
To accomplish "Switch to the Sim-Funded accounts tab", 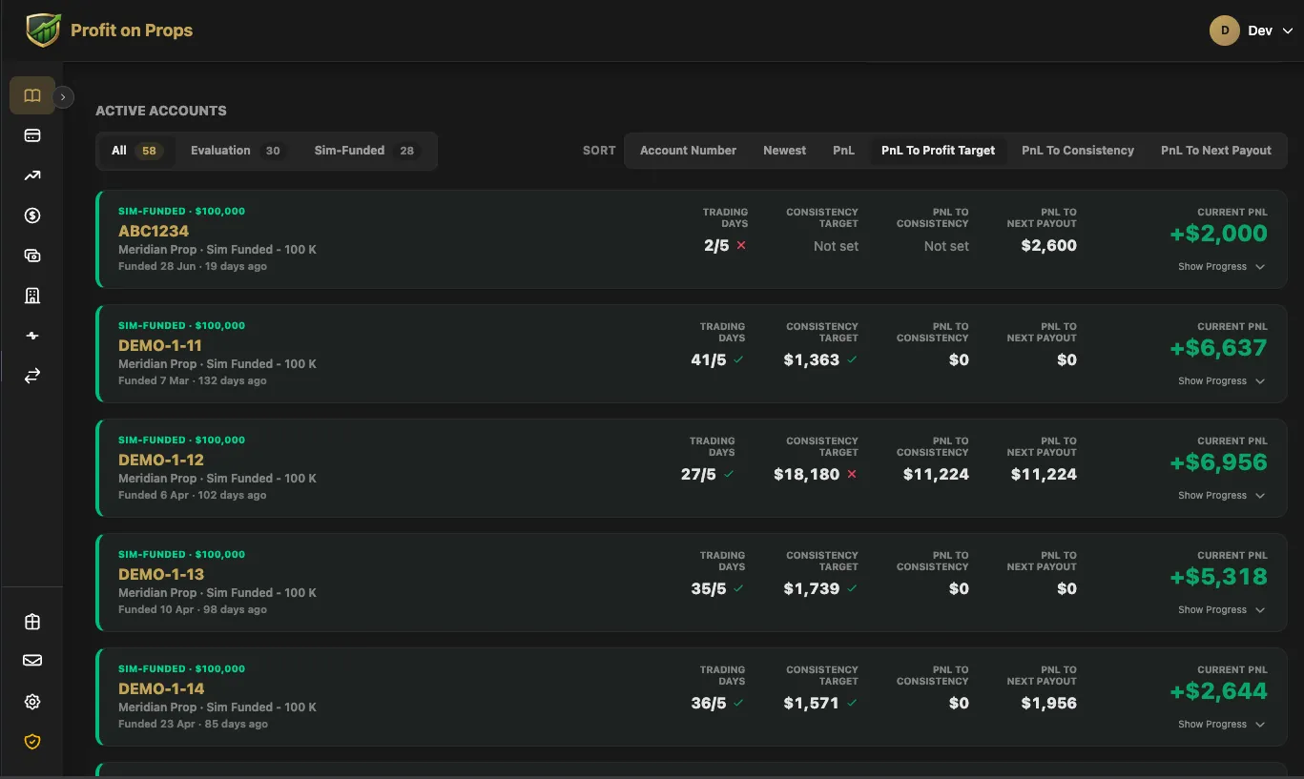I will pos(367,151).
